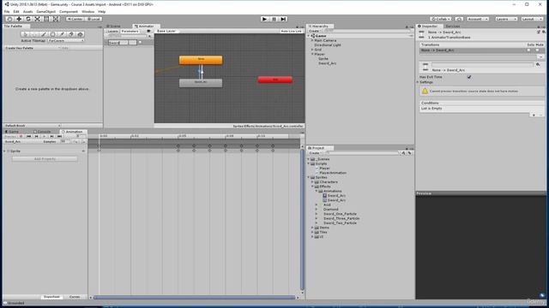Choose Tile Palette eyedropper picker tool
Viewport: 549px width, 308px height.
click(x=62, y=34)
